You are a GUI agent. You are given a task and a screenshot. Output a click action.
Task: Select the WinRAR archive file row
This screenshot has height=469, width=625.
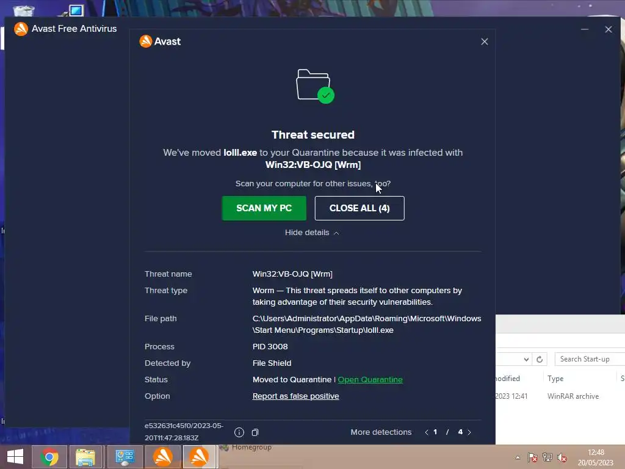tap(560, 396)
